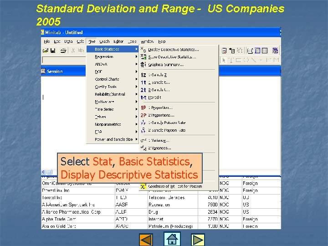
Task: Open Power and Sample Size submenu
Action: (x=113, y=139)
